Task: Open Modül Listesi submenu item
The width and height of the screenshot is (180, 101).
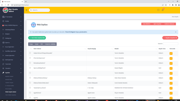Action: coord(9,76)
